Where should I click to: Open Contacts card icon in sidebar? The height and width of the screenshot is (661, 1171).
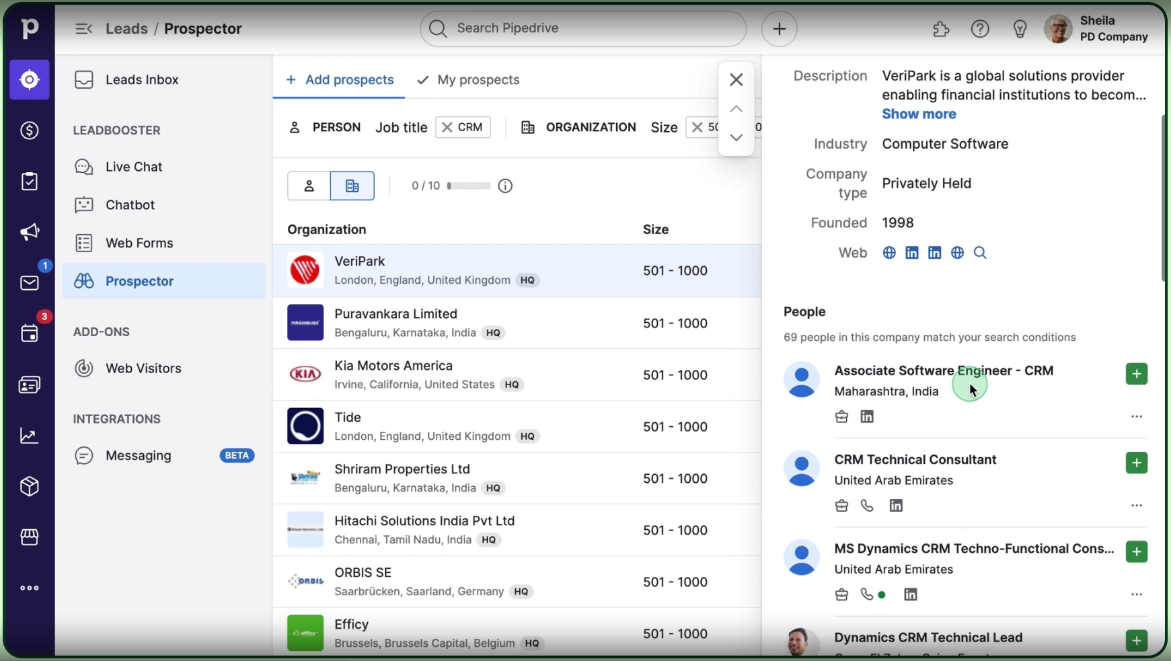[x=30, y=385]
